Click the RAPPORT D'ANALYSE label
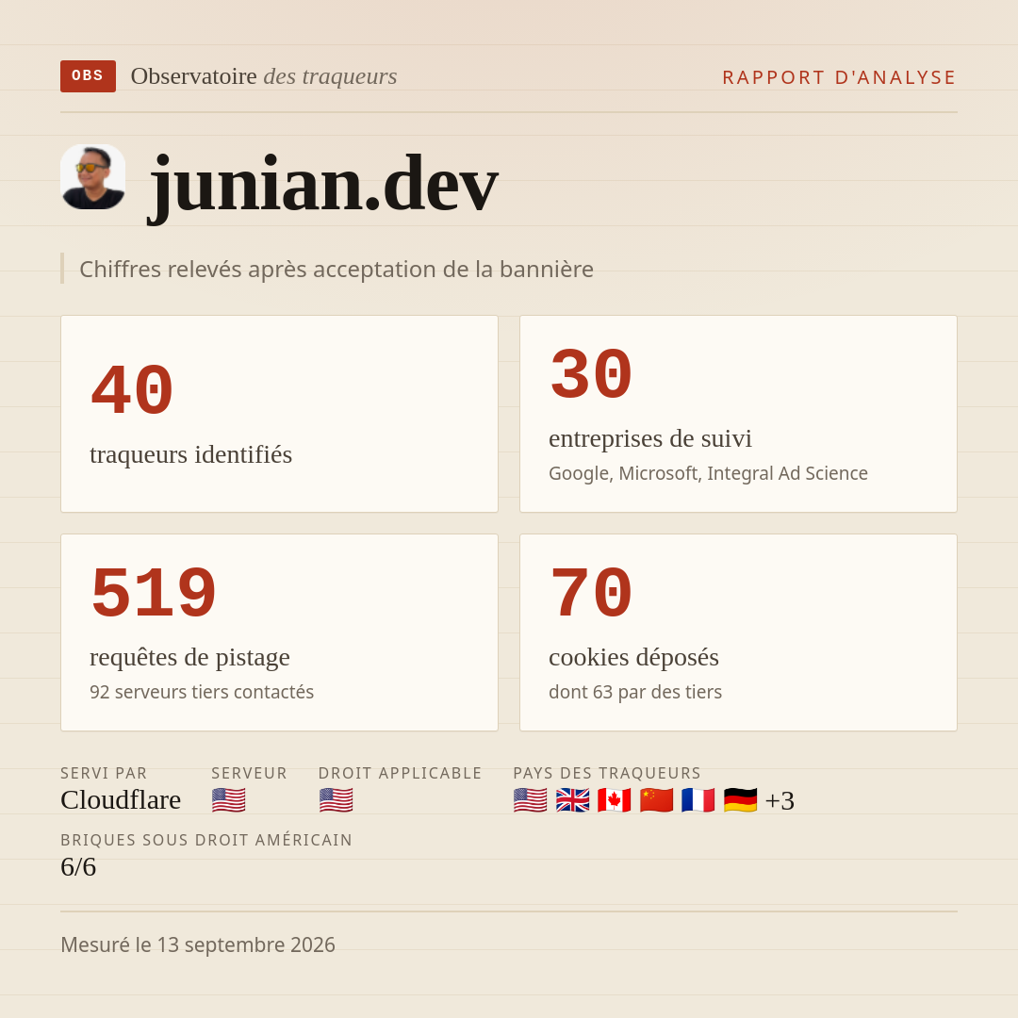The height and width of the screenshot is (1018, 1018). [839, 77]
